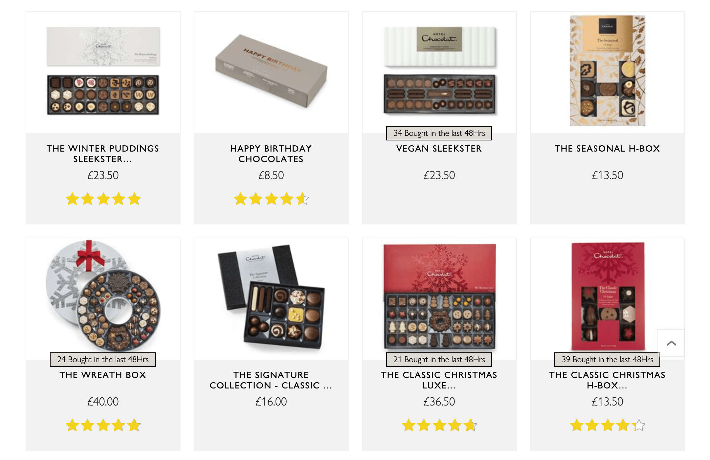Click star rating under Winter Puddings Sleekster
The width and height of the screenshot is (710, 460).
click(x=103, y=199)
